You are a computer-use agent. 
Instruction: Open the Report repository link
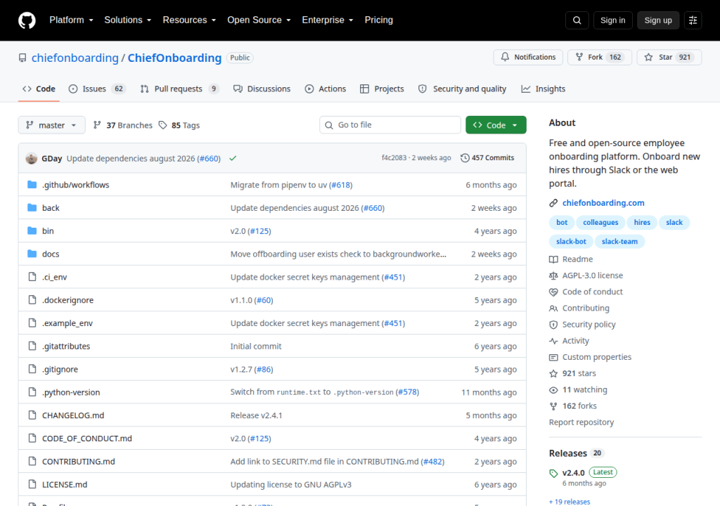581,422
